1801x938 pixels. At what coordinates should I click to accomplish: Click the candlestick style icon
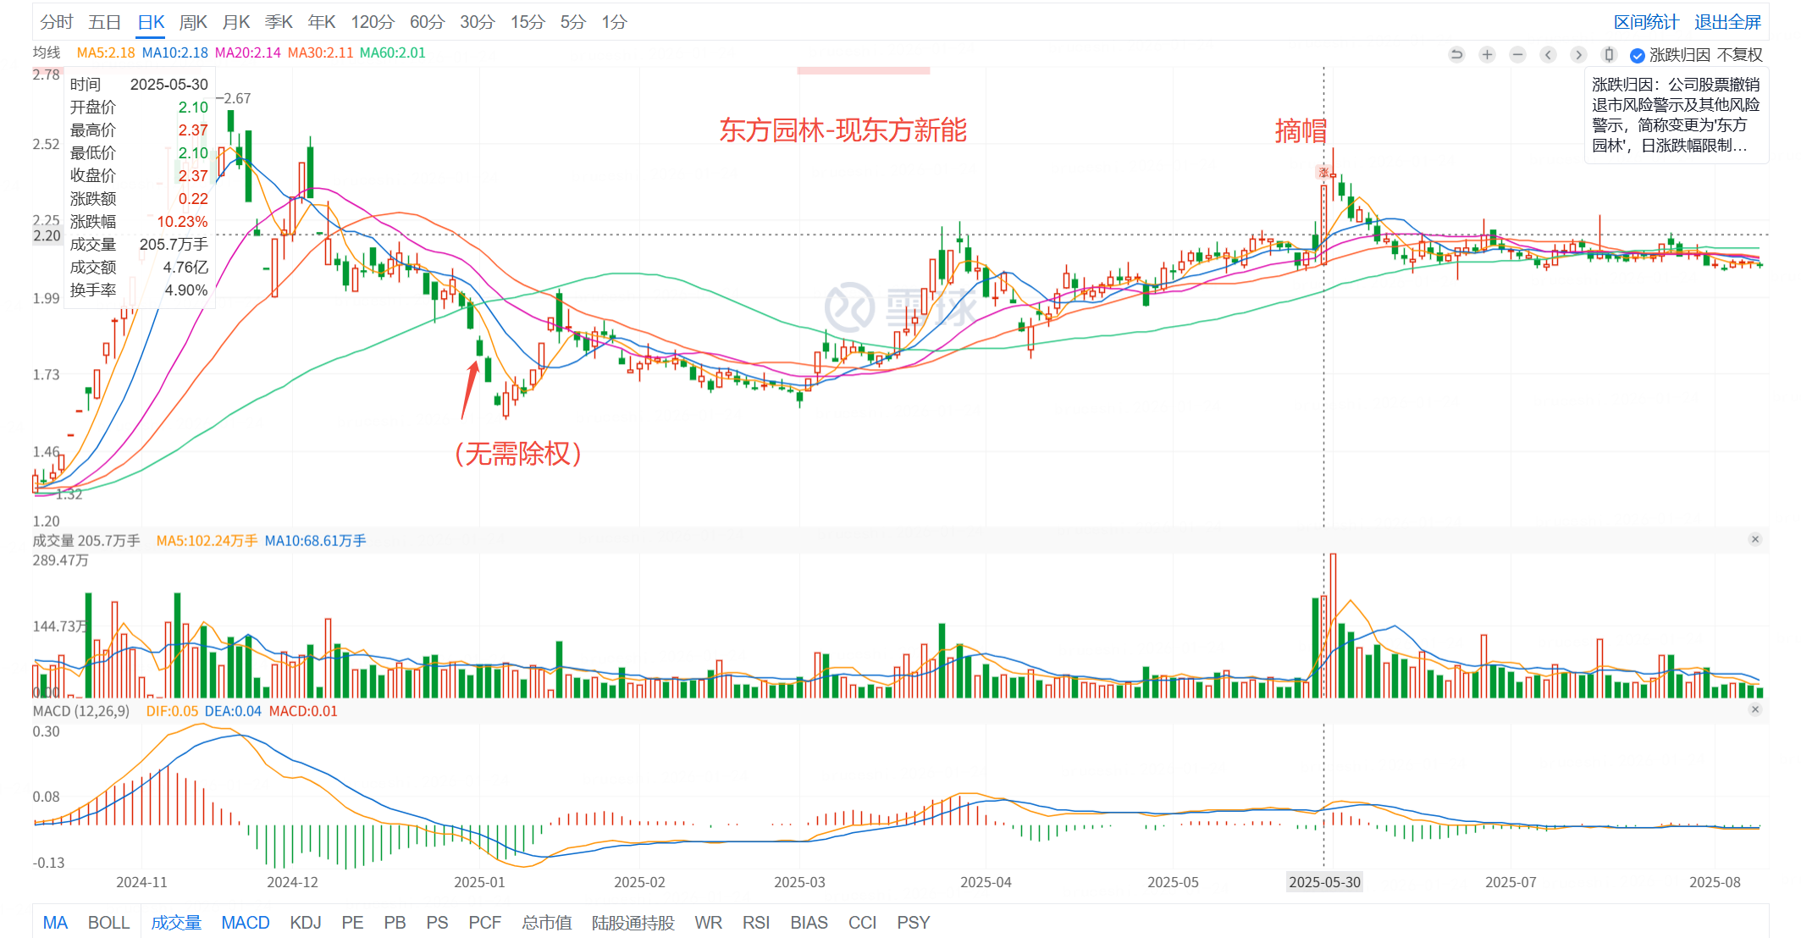pos(1609,55)
